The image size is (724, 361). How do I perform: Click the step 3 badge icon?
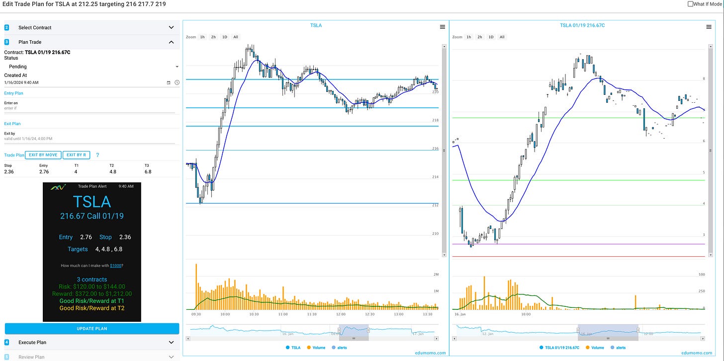click(x=7, y=42)
